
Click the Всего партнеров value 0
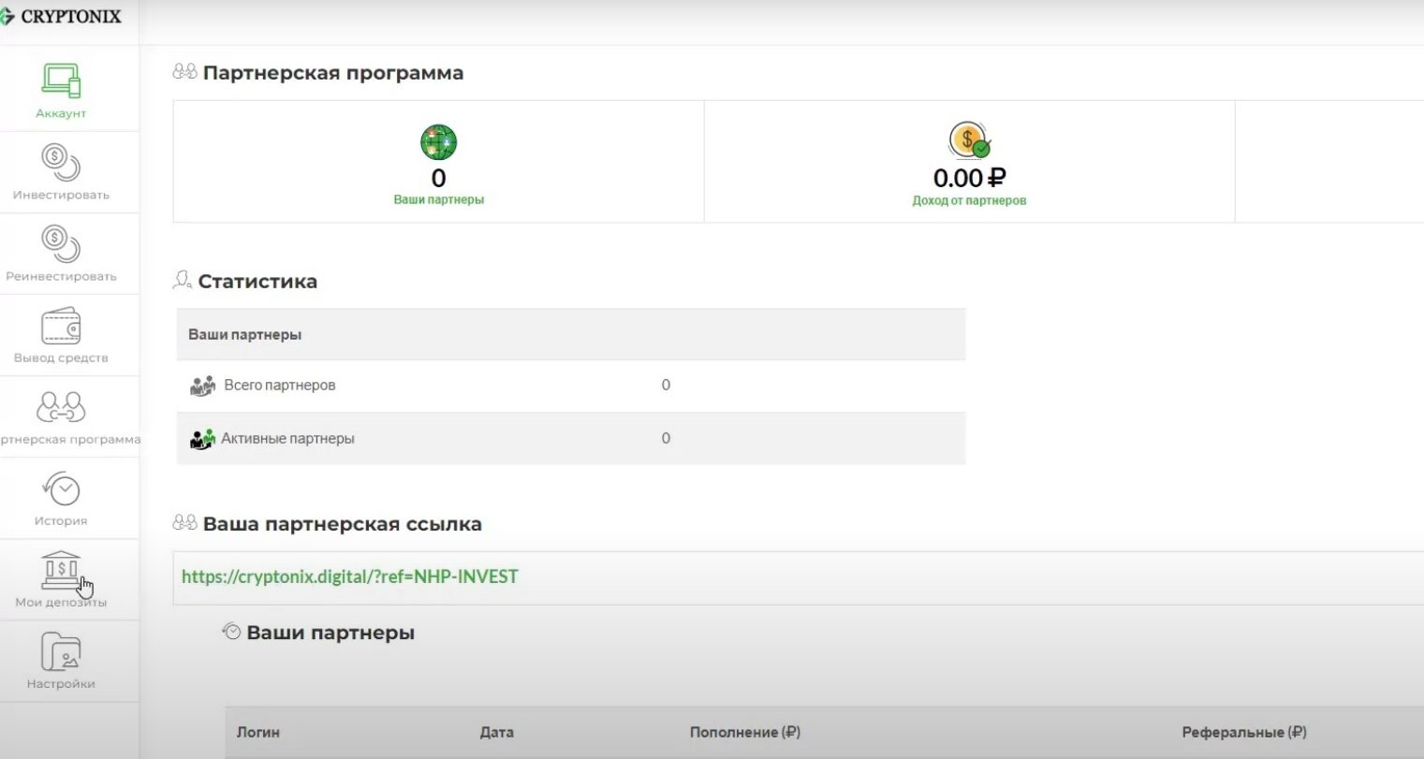point(666,385)
